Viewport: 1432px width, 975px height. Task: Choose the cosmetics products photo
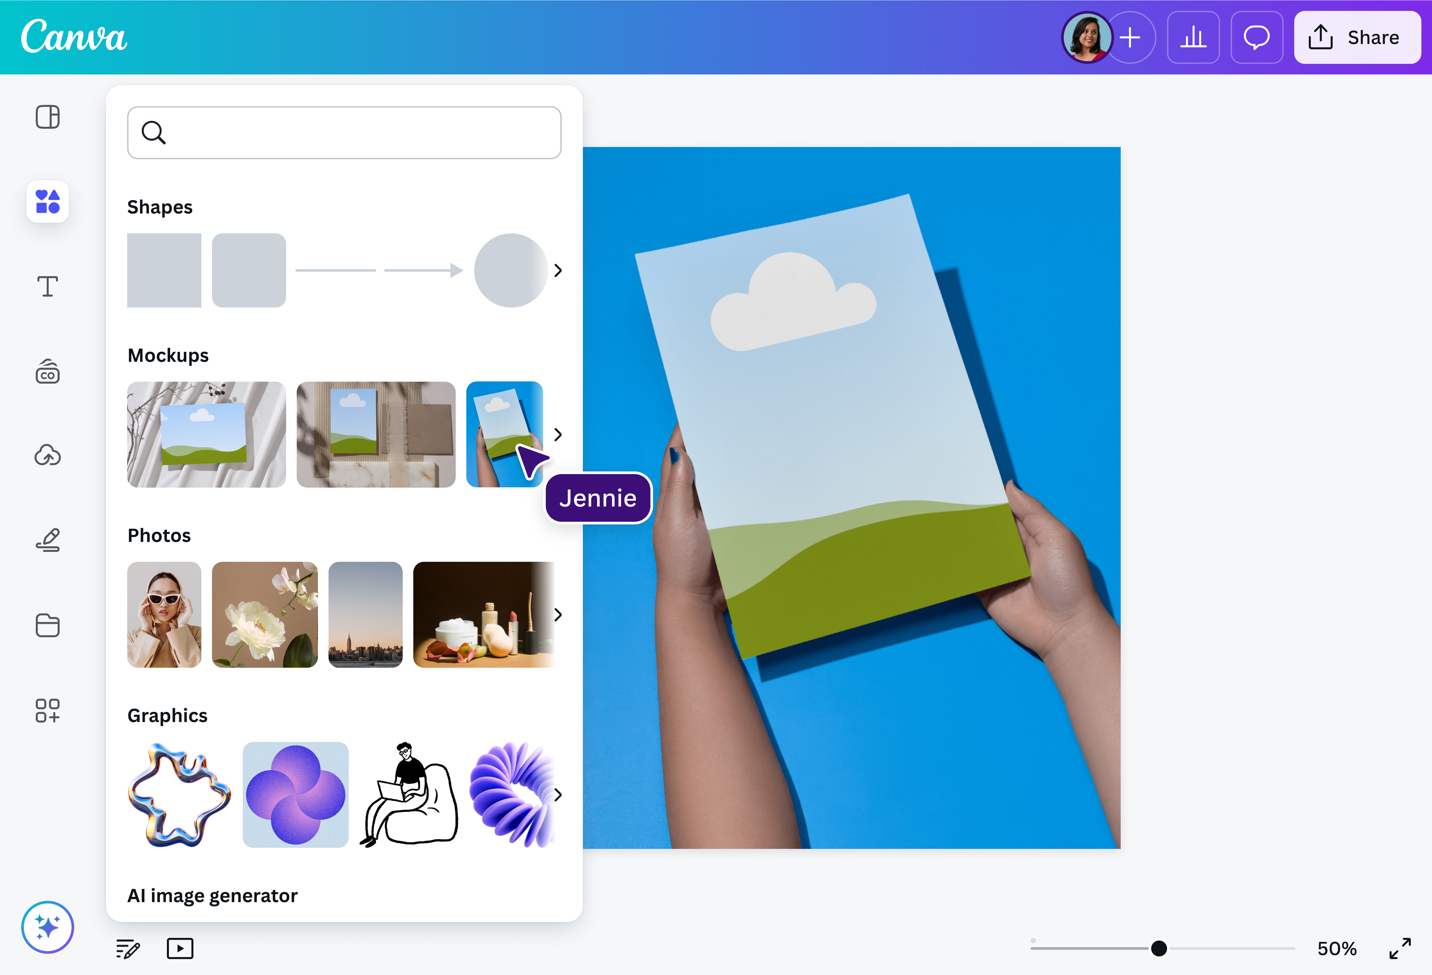[x=484, y=614]
